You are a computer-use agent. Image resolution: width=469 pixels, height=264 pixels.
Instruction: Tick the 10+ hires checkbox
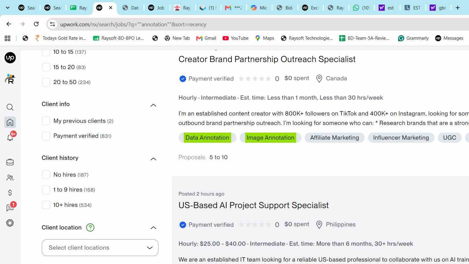46,205
